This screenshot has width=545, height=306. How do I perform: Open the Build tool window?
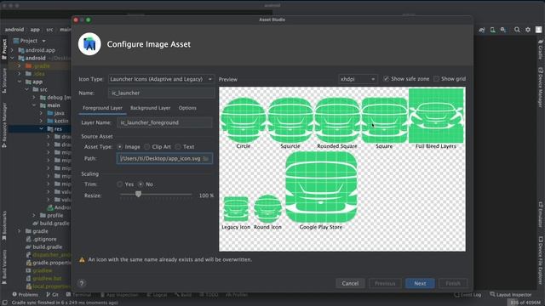pyautogui.click(x=183, y=295)
